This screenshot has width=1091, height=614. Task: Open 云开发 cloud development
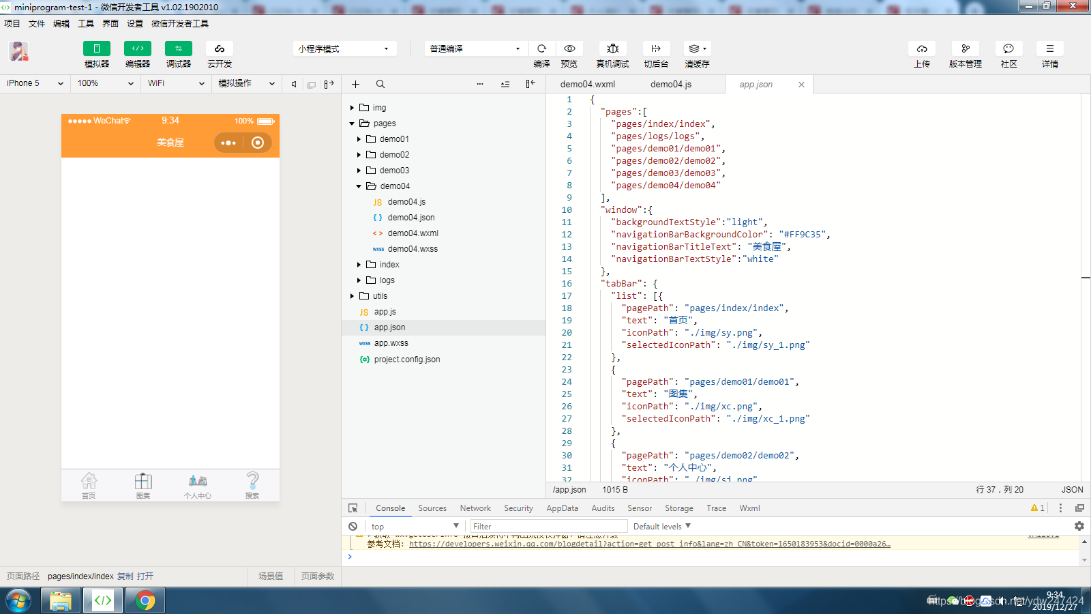[219, 48]
